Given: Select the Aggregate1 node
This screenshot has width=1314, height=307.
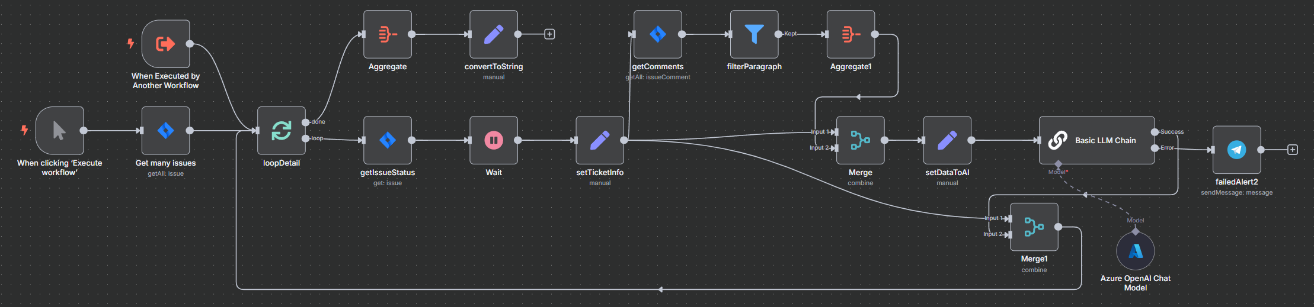Looking at the screenshot, I should (851, 34).
